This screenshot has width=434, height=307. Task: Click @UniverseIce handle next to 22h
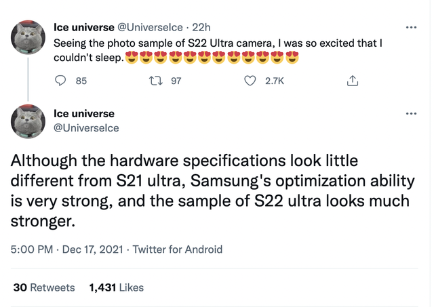coord(151,28)
